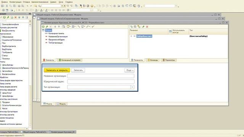Select СоциальноеПоложение in configuration tree
The height and width of the screenshot is (137, 244).
coord(12,40)
